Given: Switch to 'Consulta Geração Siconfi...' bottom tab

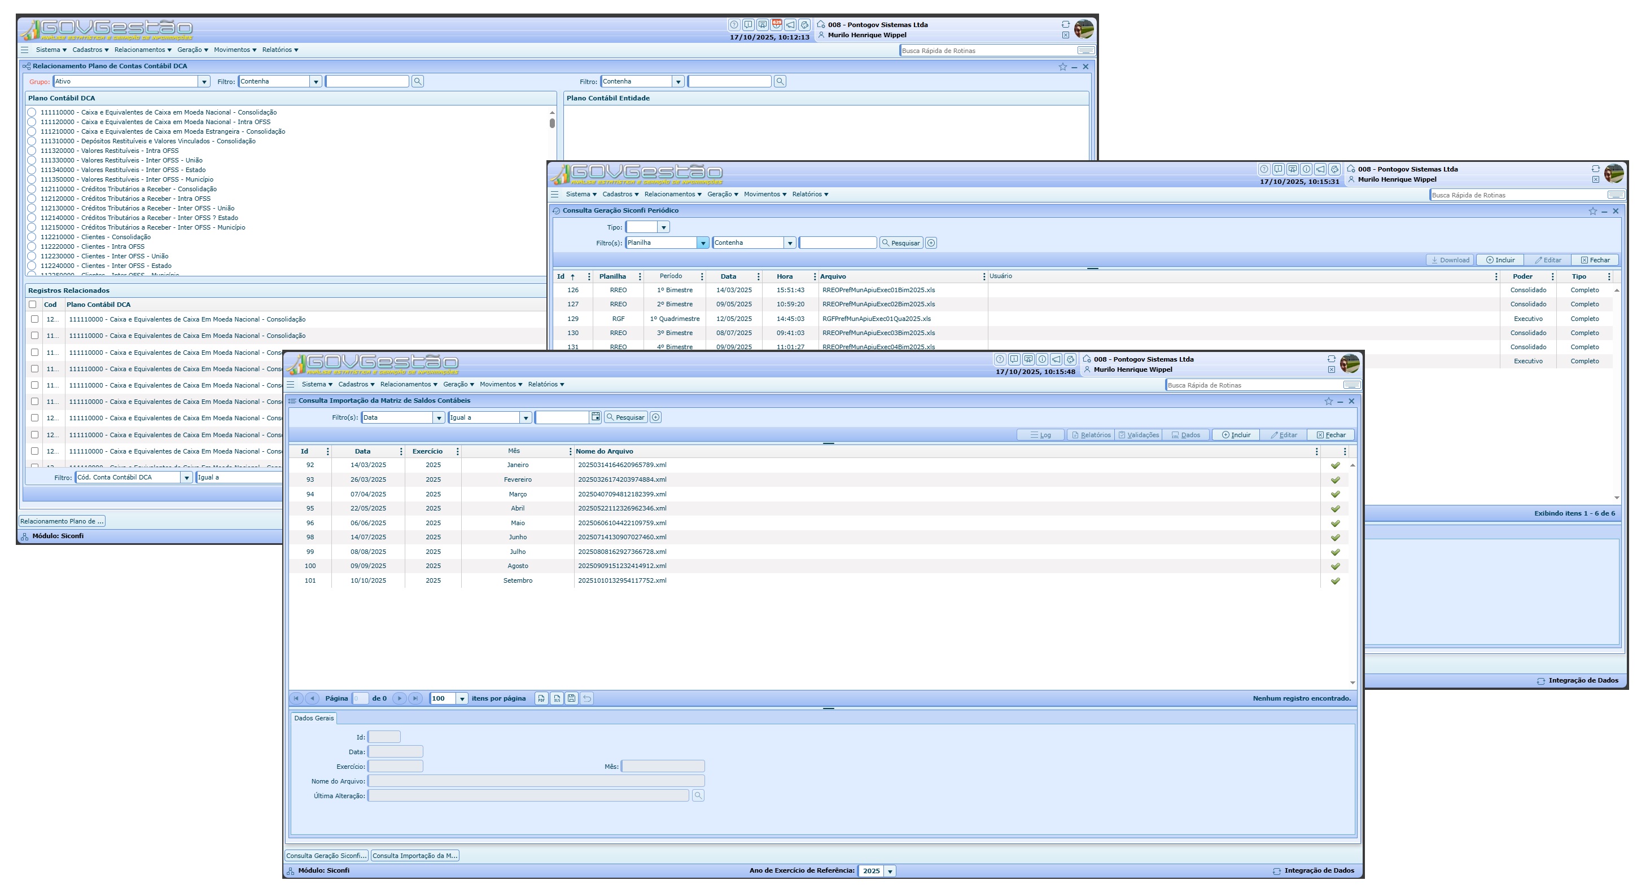Looking at the screenshot, I should pyautogui.click(x=327, y=856).
